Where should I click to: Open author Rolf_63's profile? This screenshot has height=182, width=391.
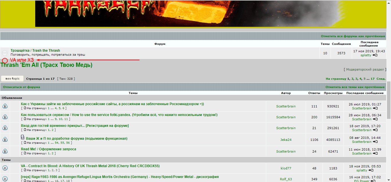286,179
